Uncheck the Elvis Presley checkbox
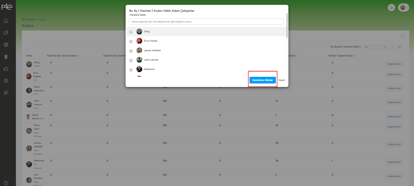Screen dimensions: 414x186 click(x=131, y=41)
